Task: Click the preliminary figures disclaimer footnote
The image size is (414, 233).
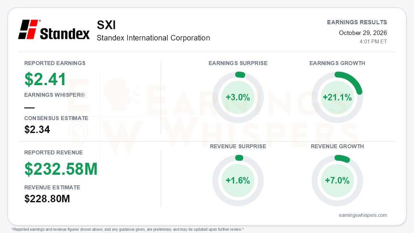Action: 128,229
